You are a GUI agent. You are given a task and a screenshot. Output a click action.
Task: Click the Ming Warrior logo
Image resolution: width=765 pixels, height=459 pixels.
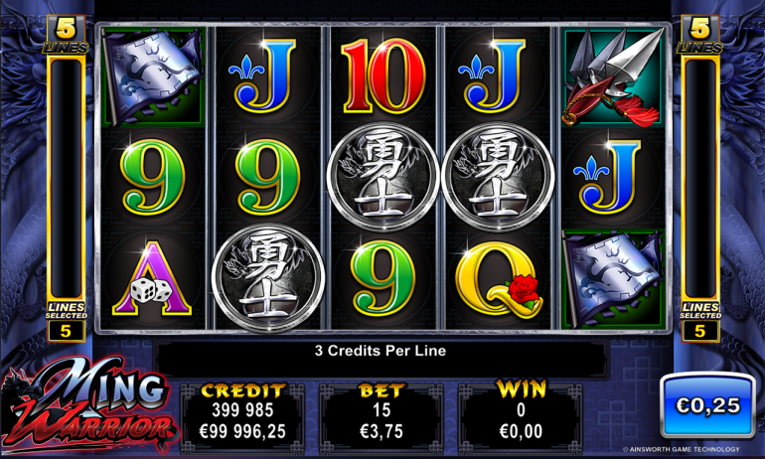(89, 405)
